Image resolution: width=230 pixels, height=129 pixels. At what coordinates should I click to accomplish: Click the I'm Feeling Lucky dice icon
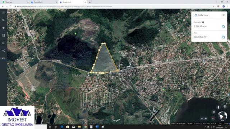[x=3, y=35]
